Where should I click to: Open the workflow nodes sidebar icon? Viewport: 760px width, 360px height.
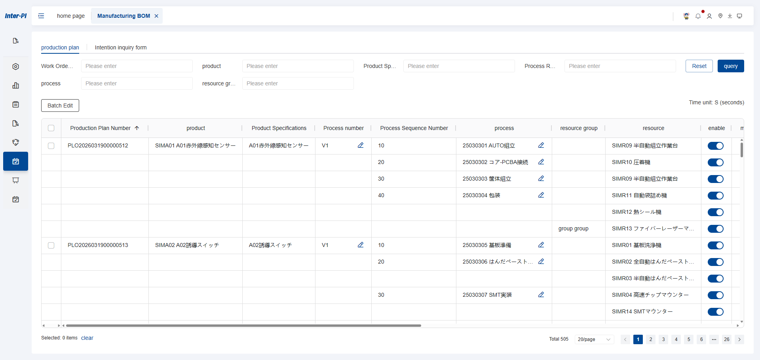click(15, 142)
